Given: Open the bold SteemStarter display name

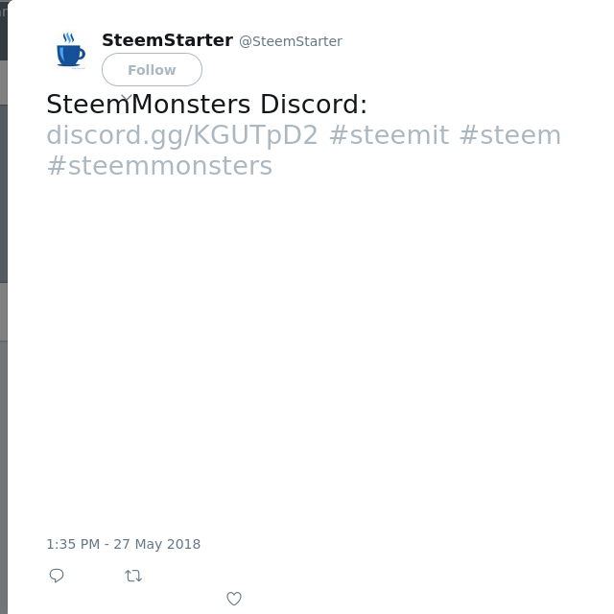Looking at the screenshot, I should [167, 40].
